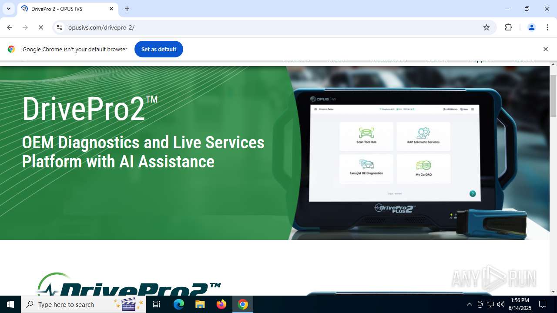Restore down the Chrome window
This screenshot has width=557, height=313.
tap(527, 9)
